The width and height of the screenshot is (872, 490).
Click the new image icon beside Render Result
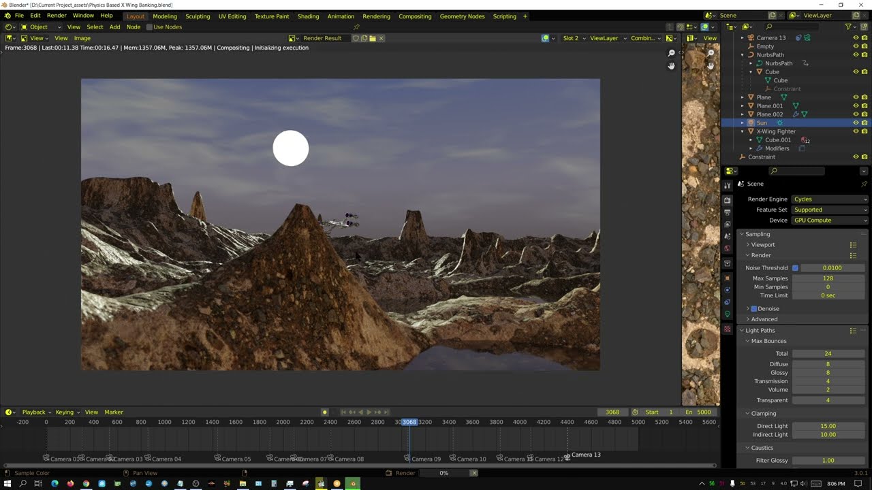click(364, 38)
